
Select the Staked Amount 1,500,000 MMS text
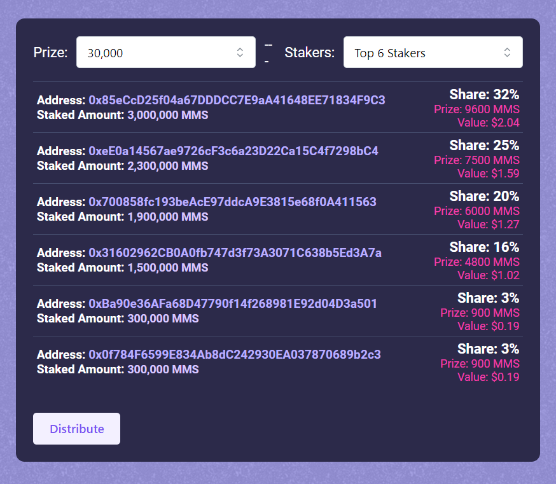point(122,268)
